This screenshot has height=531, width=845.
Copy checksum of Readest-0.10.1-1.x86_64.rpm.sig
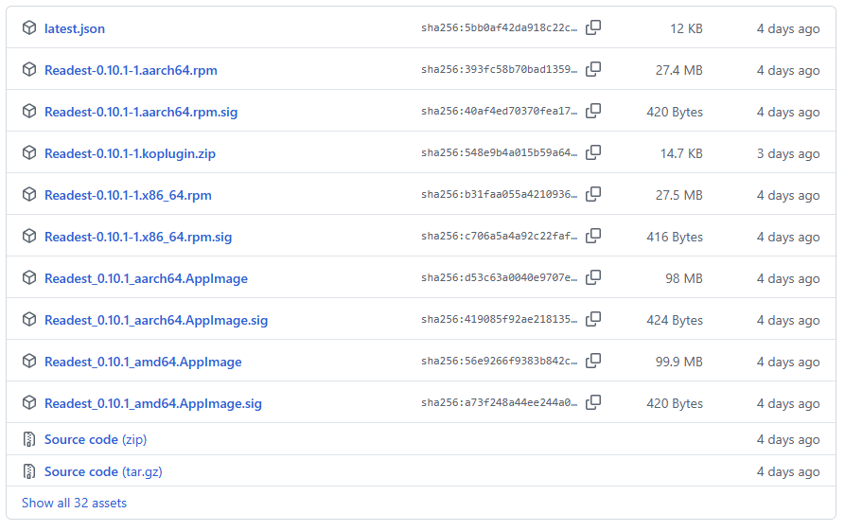pyautogui.click(x=593, y=237)
